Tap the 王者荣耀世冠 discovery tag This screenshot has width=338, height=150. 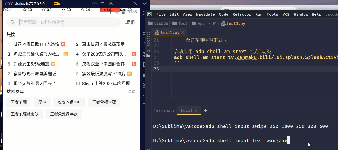pos(104,102)
